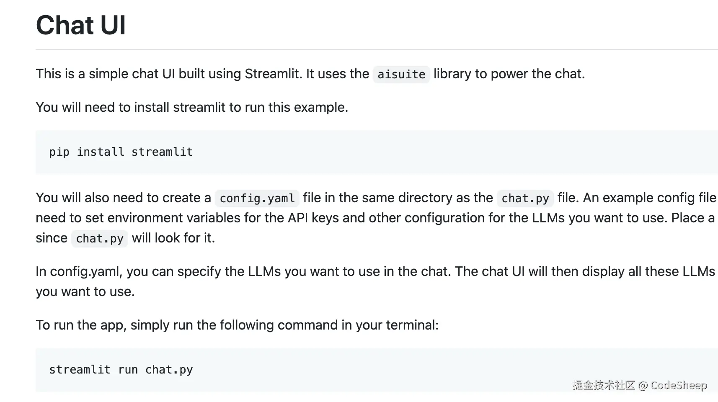This screenshot has width=718, height=402.
Task: Click the "config.yaml" inline code label
Action: [257, 198]
